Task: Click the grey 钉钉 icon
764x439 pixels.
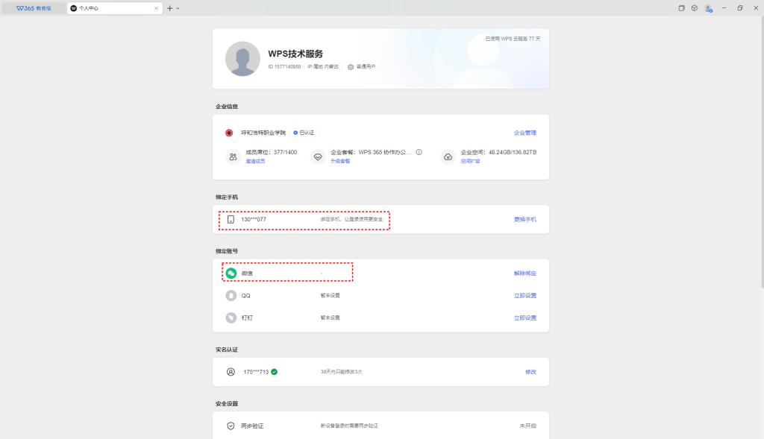Action: click(231, 318)
